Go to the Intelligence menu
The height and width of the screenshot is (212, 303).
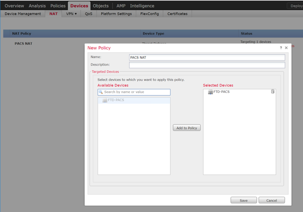(142, 5)
